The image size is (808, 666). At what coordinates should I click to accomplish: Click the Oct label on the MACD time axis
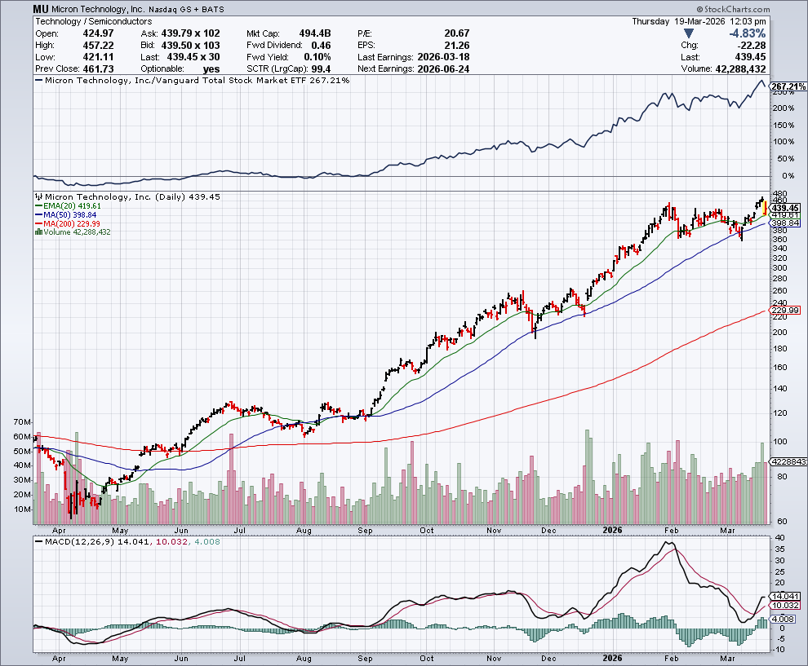pos(426,657)
